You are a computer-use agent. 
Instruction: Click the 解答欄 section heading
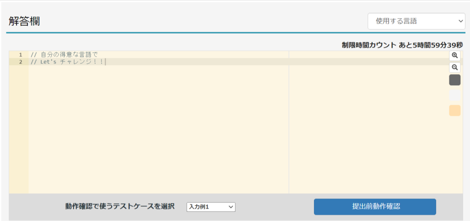click(x=24, y=21)
